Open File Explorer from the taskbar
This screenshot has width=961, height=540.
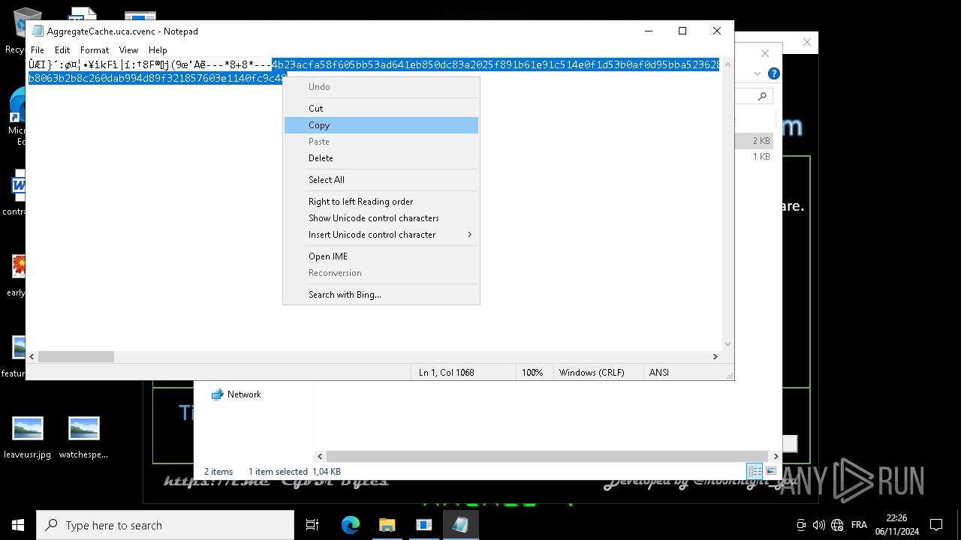click(x=387, y=525)
